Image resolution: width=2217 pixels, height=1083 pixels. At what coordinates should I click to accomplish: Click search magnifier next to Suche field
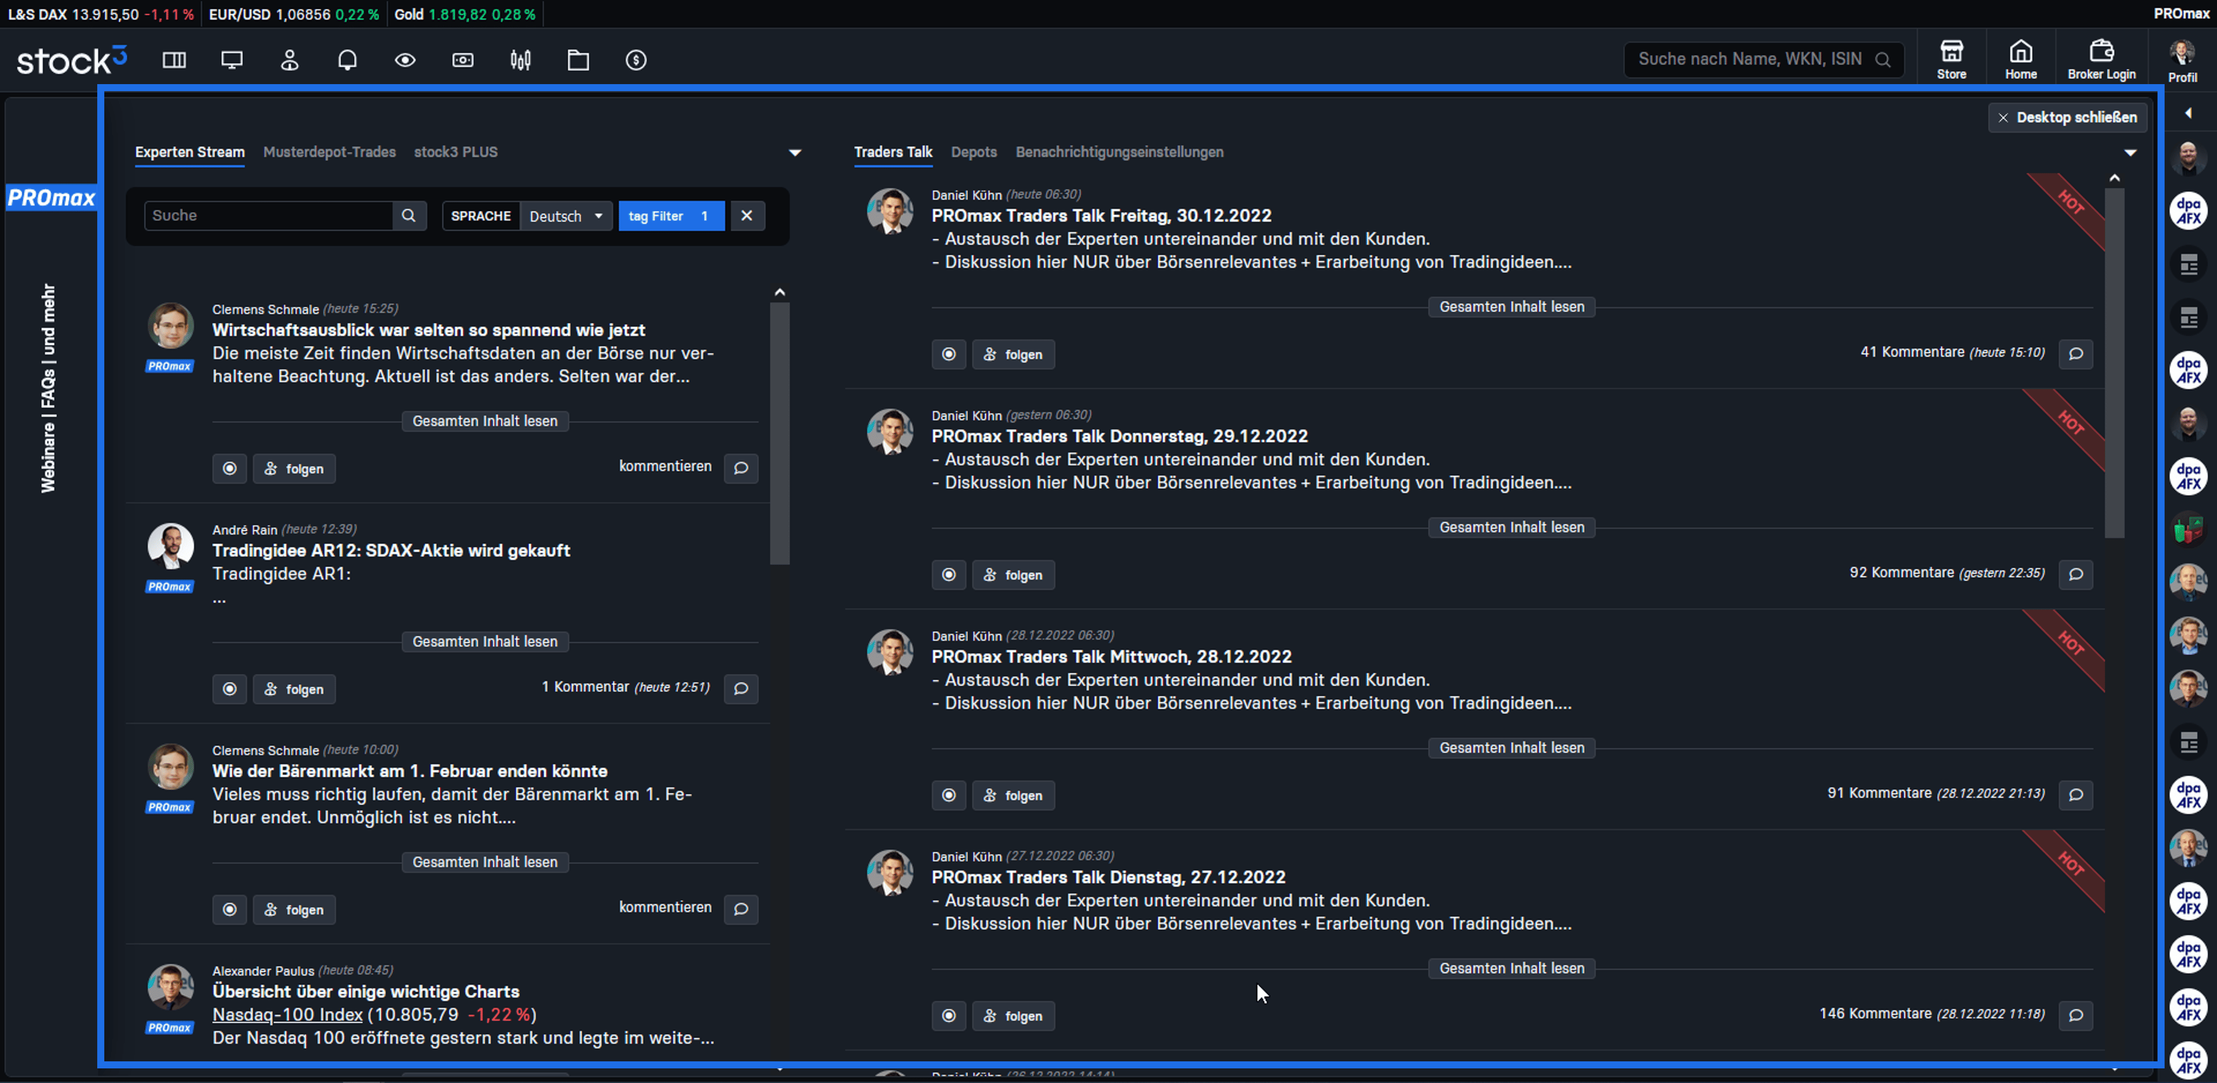pyautogui.click(x=409, y=216)
